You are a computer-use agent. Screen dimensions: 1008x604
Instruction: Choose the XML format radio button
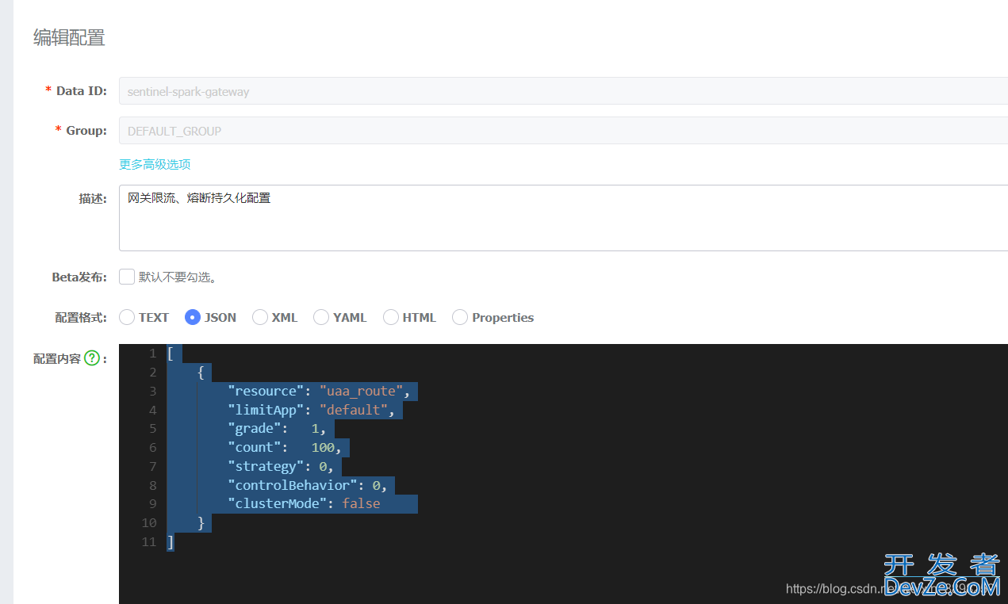click(x=260, y=317)
